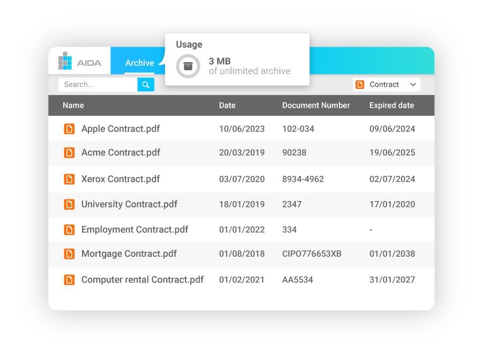Open Xerox Contract.pdf file name
The width and height of the screenshot is (483, 357).
pos(121,179)
